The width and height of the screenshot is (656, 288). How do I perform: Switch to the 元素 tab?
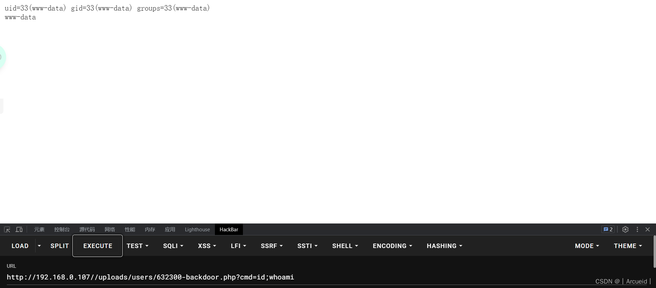click(x=39, y=230)
